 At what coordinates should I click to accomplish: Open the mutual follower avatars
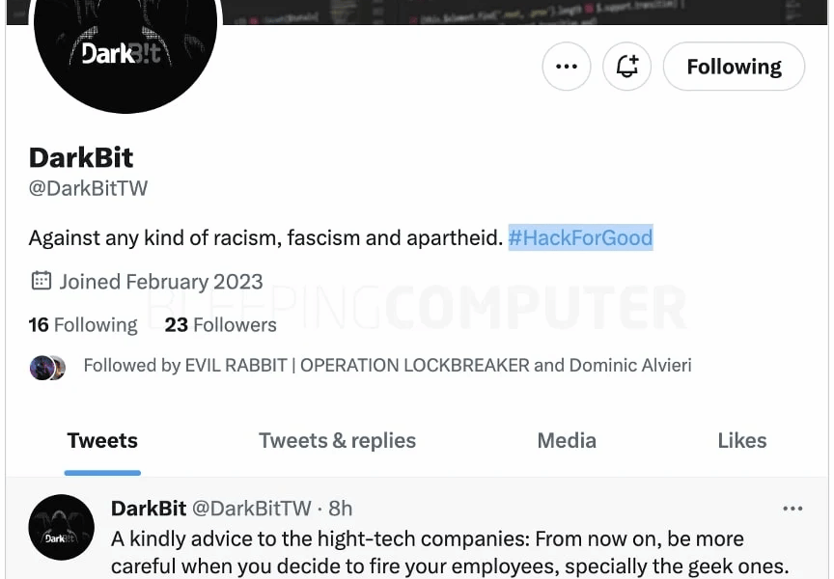click(x=47, y=368)
